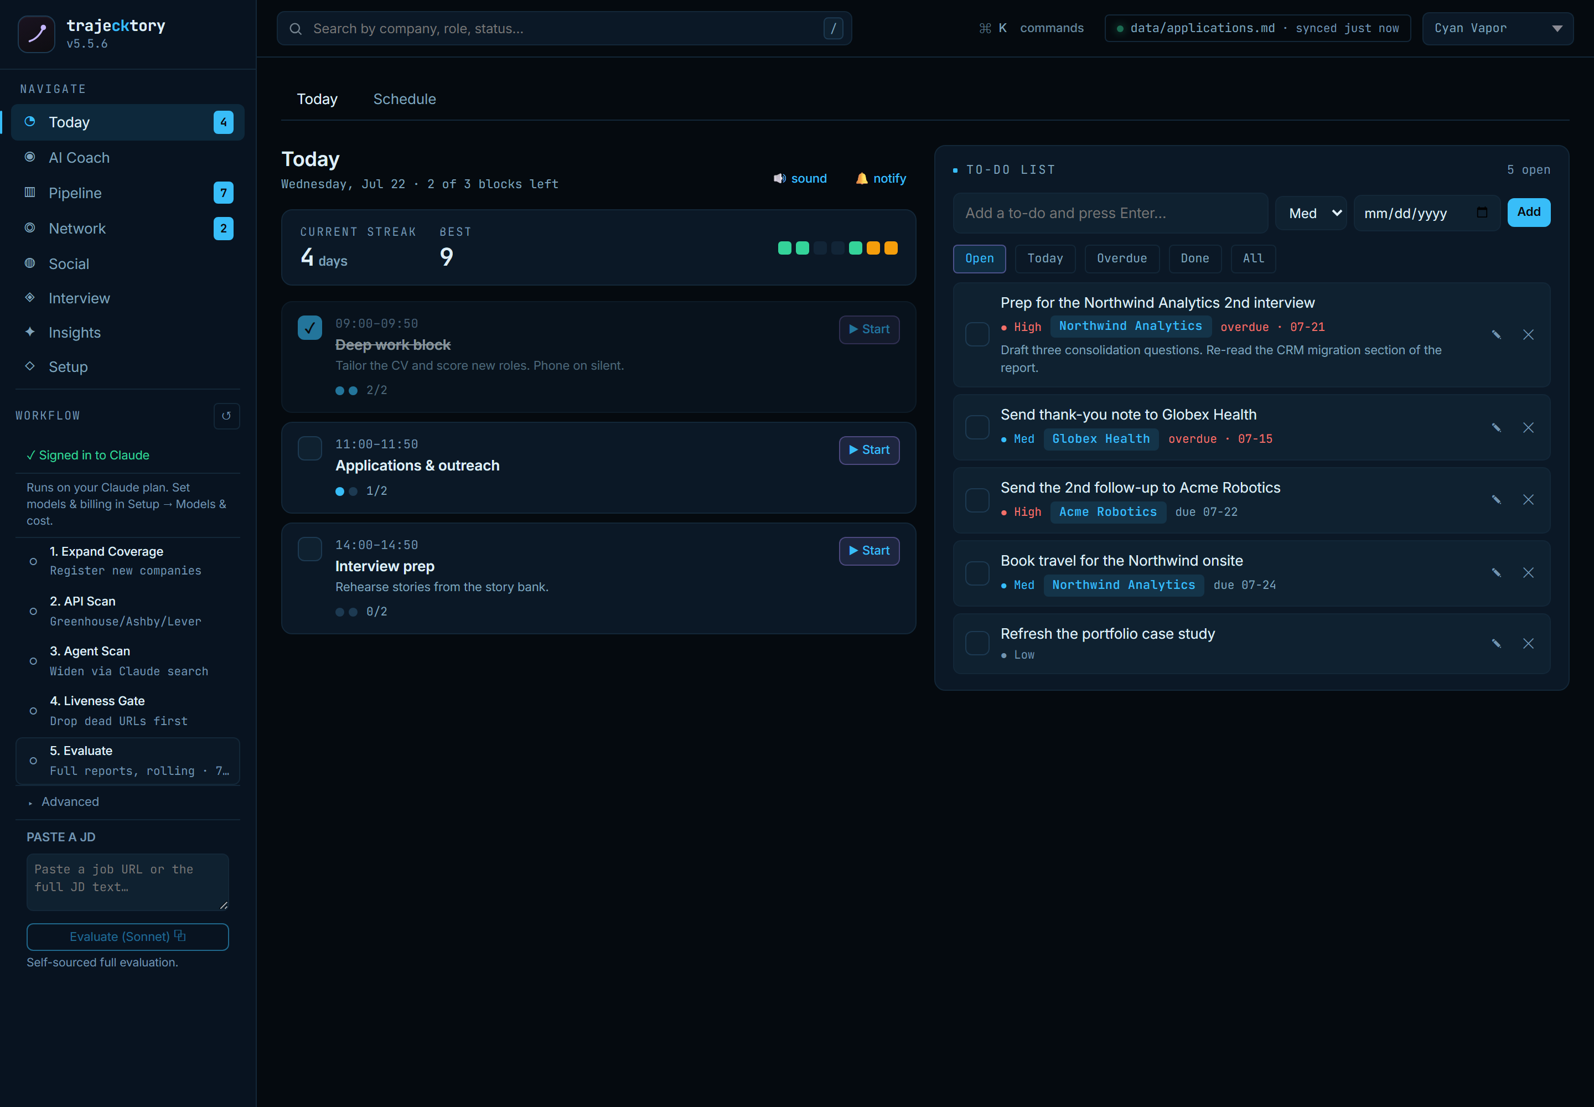The image size is (1594, 1107).
Task: Edit the Acme Robotics follow-up to-do
Action: tap(1496, 500)
